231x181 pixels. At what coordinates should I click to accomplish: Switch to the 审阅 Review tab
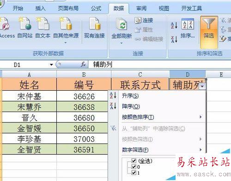(x=141, y=8)
